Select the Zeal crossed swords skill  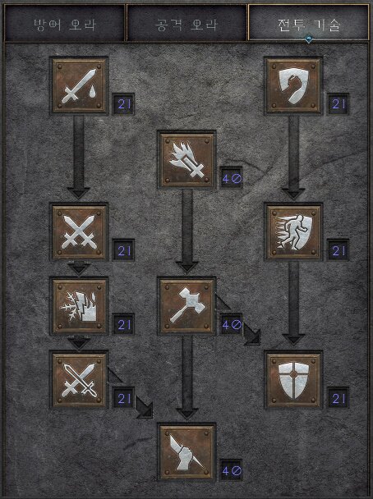click(x=80, y=231)
